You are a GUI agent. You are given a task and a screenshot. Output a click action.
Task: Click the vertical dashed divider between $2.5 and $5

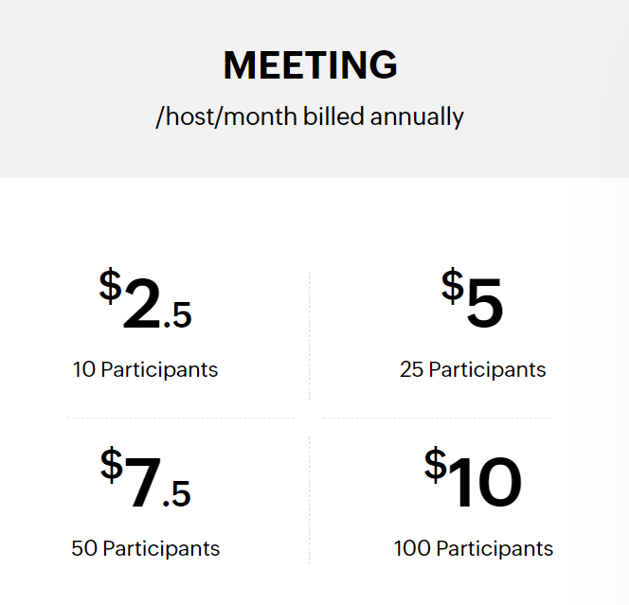[x=309, y=335]
